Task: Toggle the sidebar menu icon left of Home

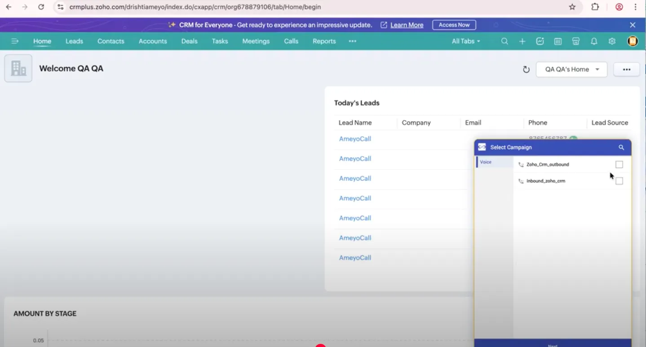Action: [x=15, y=41]
